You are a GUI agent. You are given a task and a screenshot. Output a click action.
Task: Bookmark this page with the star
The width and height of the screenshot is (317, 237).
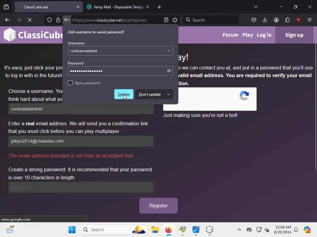[x=175, y=20]
